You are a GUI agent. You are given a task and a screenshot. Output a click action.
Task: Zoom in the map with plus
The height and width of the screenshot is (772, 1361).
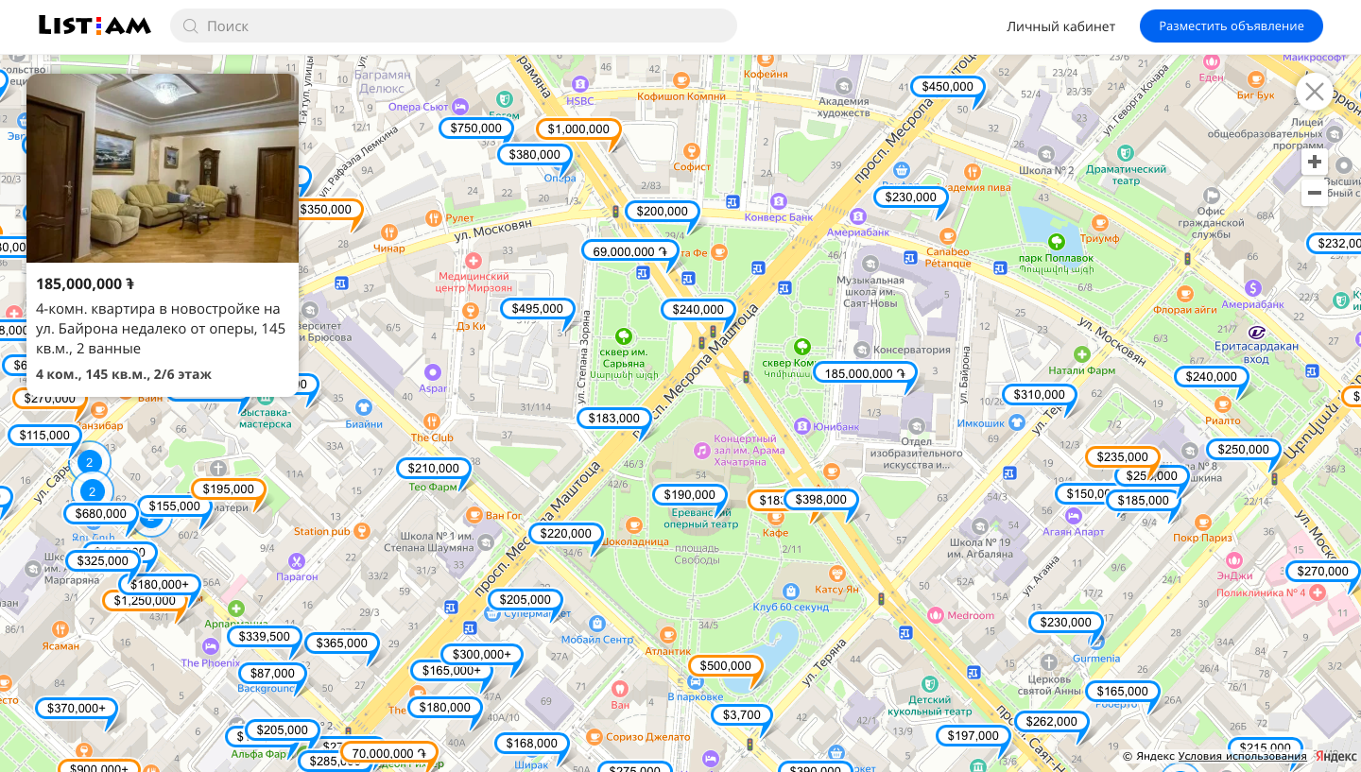point(1314,163)
